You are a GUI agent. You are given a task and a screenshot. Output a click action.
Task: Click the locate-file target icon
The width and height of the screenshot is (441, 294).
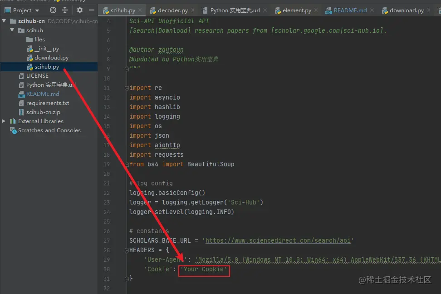53,10
